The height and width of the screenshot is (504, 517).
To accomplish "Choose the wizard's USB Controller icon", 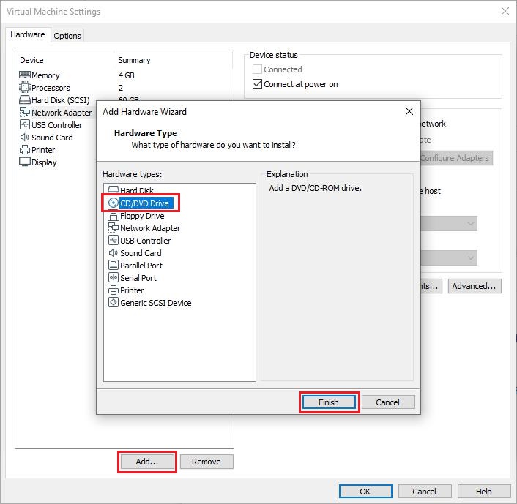I will pos(114,241).
